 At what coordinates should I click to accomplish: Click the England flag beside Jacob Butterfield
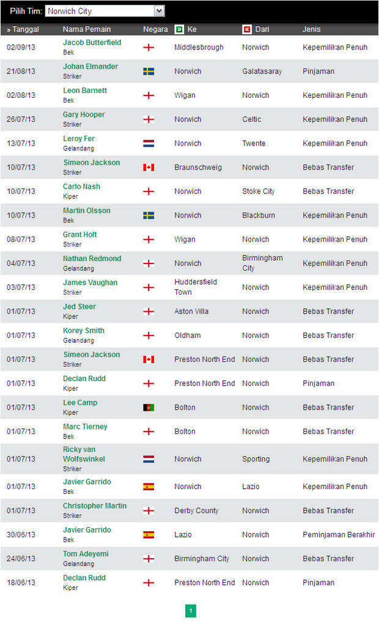pyautogui.click(x=149, y=48)
